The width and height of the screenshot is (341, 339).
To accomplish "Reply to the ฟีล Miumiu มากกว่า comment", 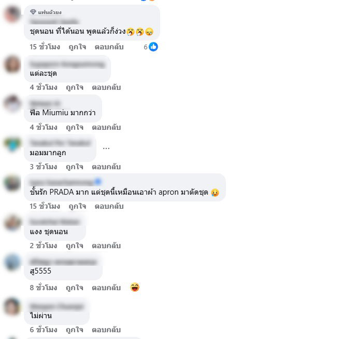I will (x=106, y=127).
